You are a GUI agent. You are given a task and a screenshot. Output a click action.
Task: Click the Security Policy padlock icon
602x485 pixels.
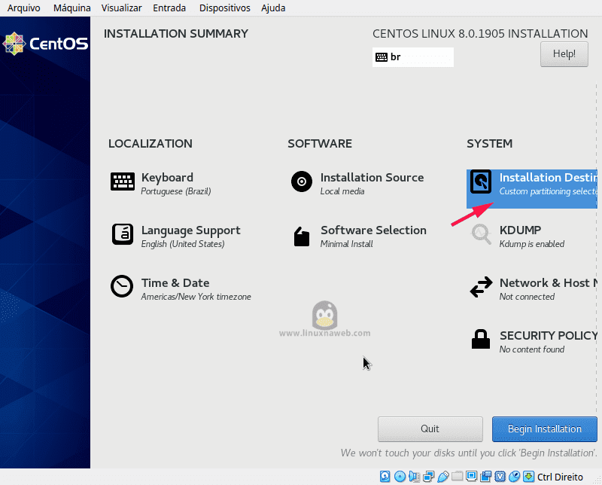pyautogui.click(x=481, y=339)
